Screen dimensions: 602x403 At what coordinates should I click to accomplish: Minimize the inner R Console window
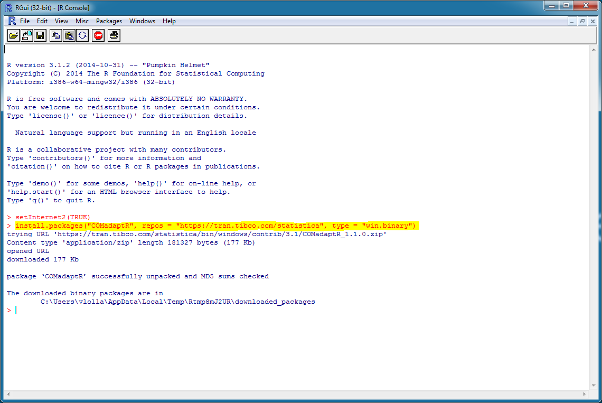point(572,22)
